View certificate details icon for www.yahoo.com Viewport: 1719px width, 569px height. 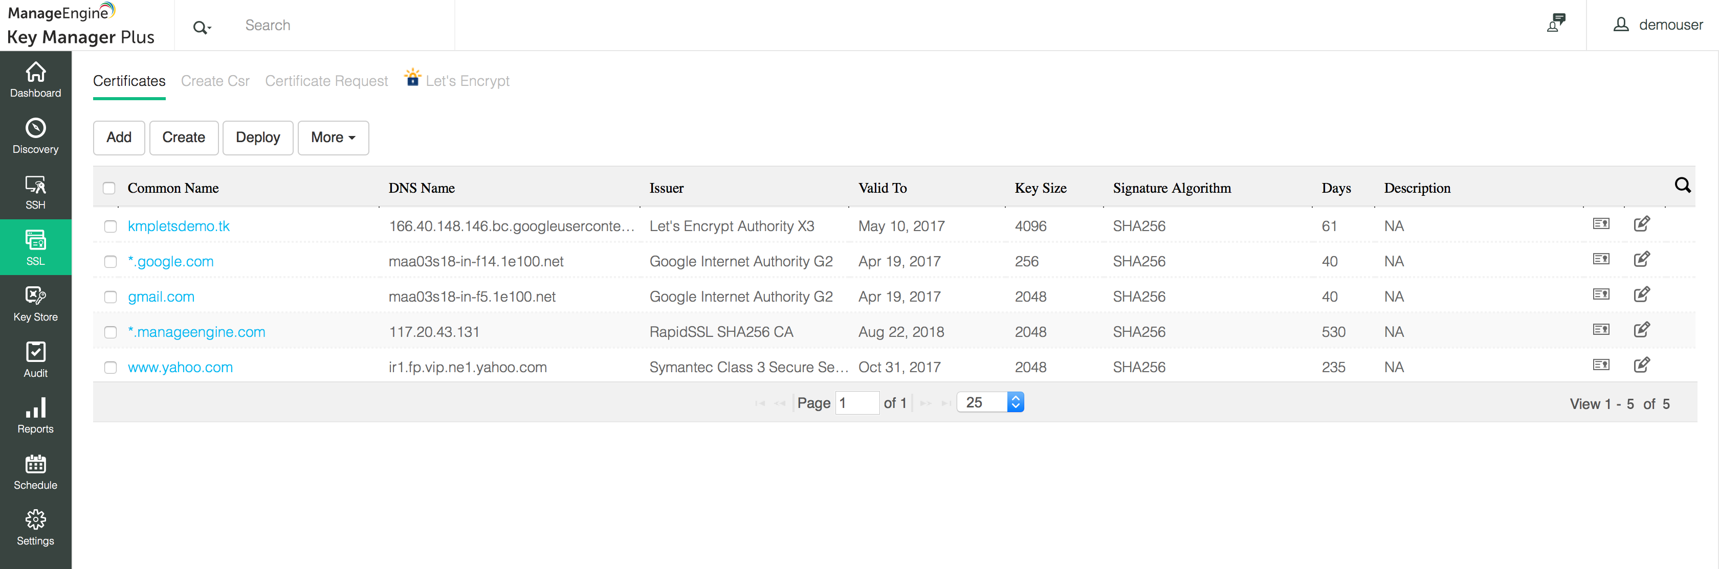[x=1601, y=365]
